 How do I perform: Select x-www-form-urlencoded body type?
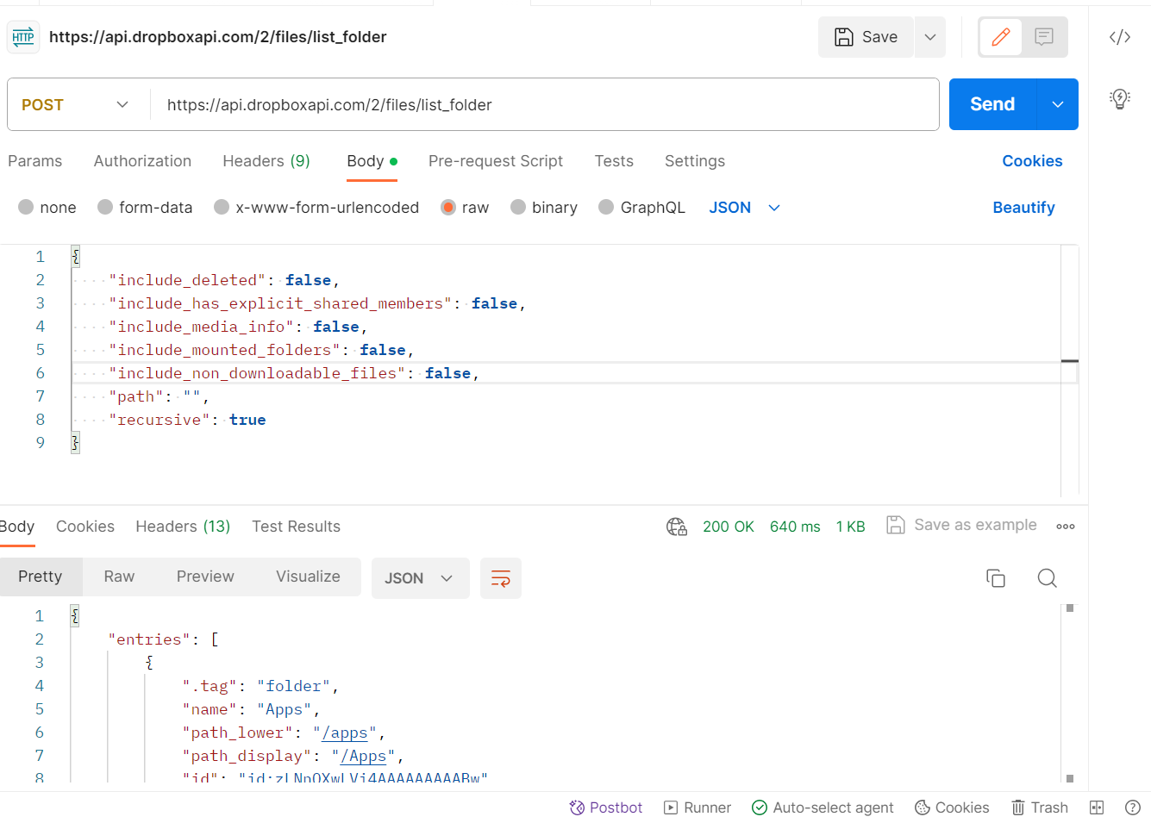[x=316, y=208]
